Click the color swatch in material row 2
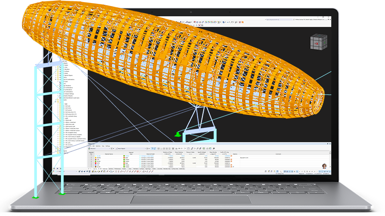 (x=96, y=158)
